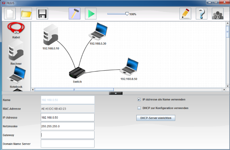
Task: Focus the Domain Name Server field
Action: (x=68, y=144)
